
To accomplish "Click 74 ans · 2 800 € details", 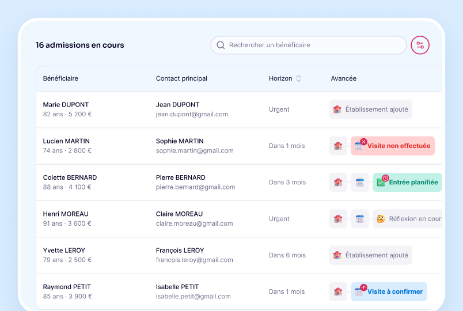I will coord(67,151).
